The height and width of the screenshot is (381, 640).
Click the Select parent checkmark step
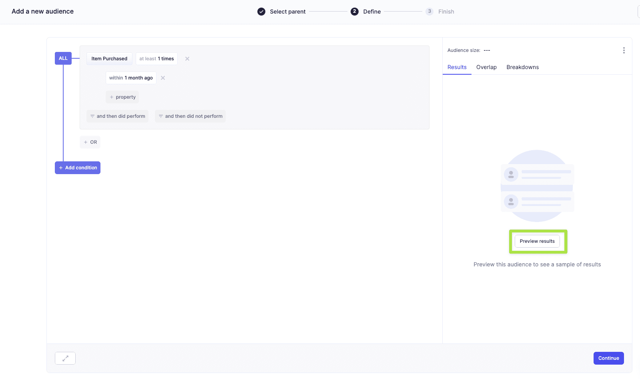pyautogui.click(x=261, y=12)
